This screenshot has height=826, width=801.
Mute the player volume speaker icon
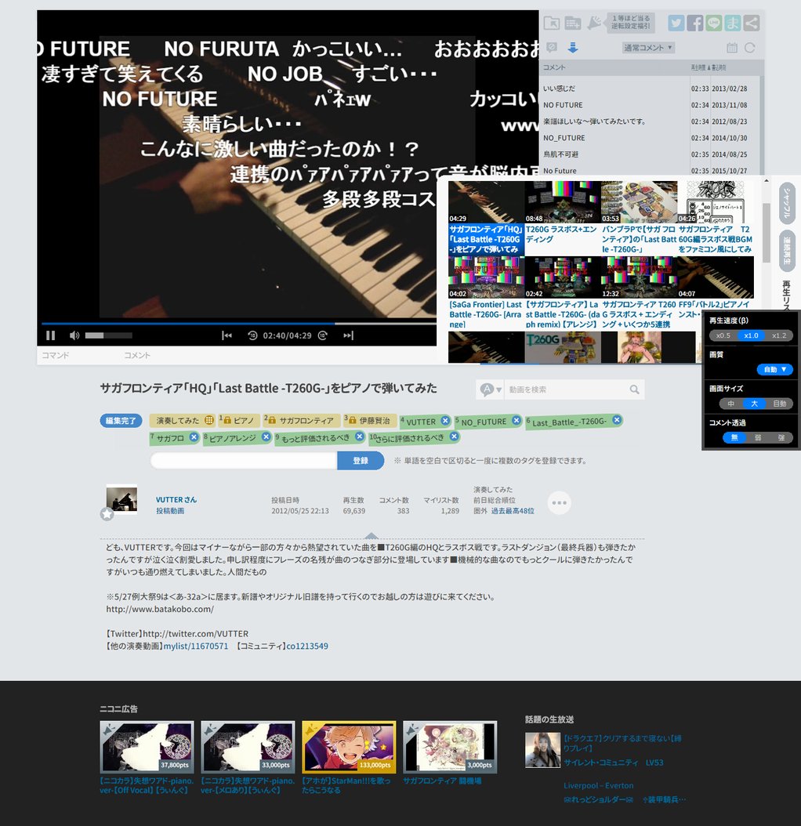tap(74, 335)
